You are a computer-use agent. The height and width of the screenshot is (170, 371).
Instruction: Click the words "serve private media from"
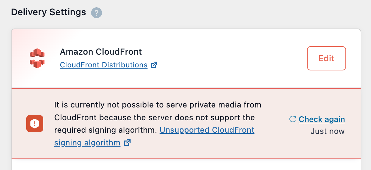coord(220,105)
